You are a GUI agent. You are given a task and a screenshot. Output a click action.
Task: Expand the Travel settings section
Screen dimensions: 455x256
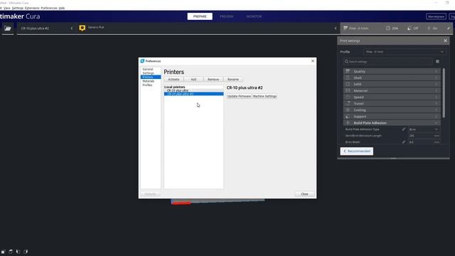pyautogui.click(x=392, y=103)
